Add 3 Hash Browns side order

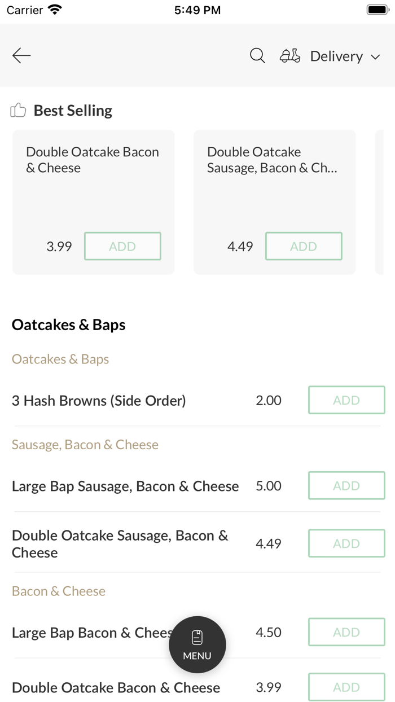point(346,400)
